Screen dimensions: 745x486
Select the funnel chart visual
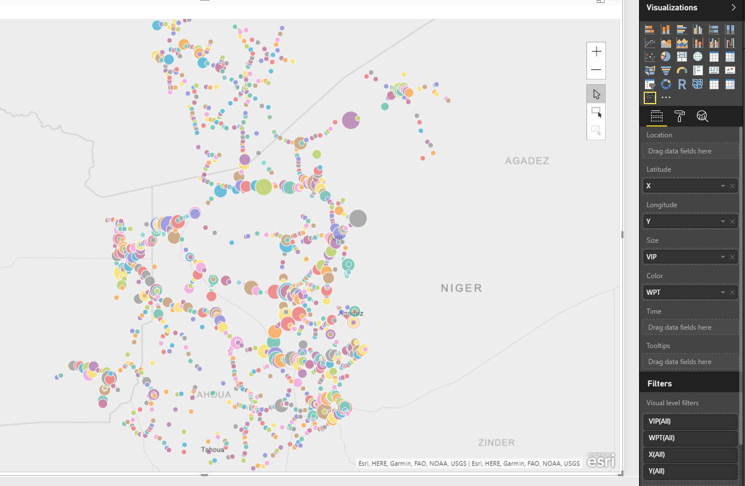665,70
